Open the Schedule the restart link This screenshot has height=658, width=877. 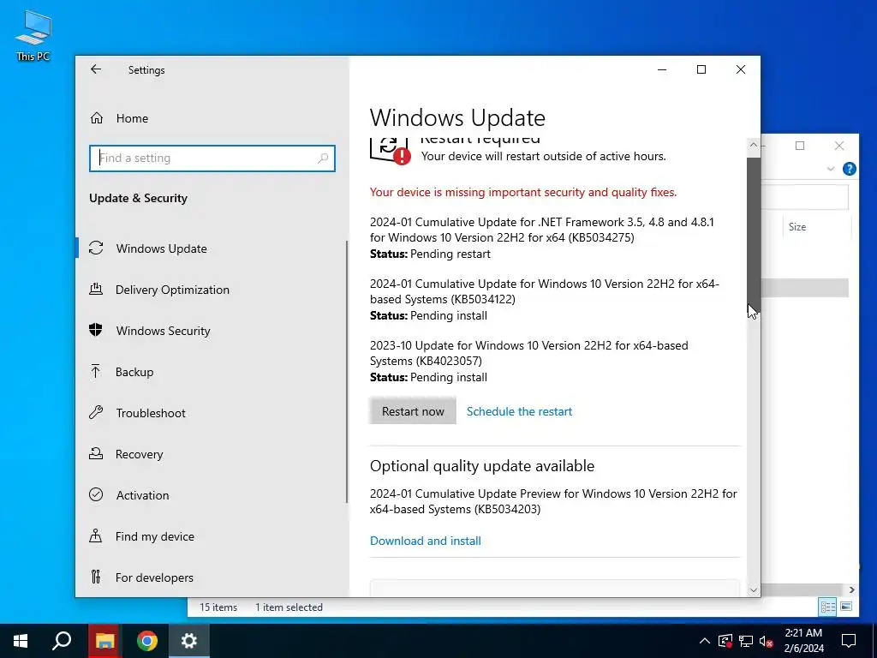(x=519, y=411)
